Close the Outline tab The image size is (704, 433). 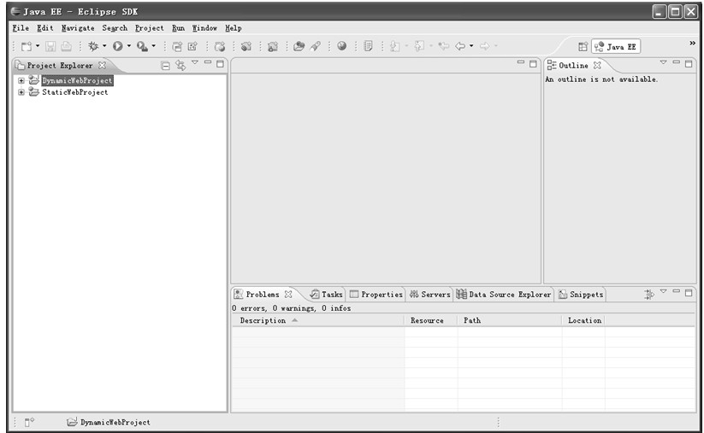coord(597,66)
